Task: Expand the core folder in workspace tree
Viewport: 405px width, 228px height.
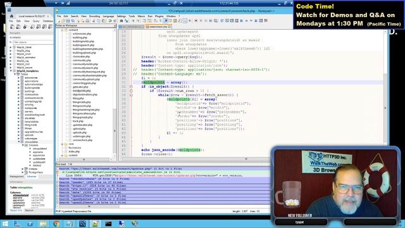Action: pos(62,144)
